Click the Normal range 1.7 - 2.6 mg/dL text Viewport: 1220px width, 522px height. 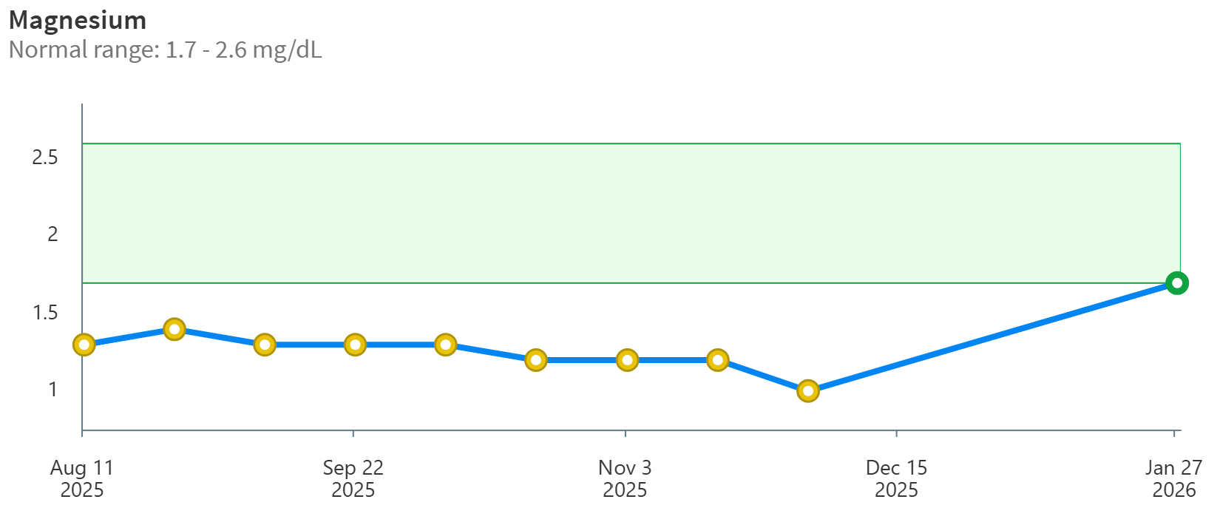(x=165, y=50)
